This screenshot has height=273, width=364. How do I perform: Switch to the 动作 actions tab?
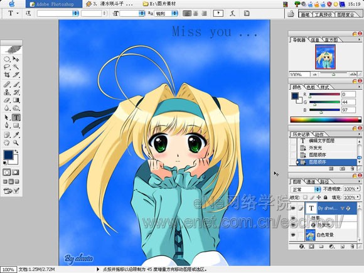(x=319, y=134)
